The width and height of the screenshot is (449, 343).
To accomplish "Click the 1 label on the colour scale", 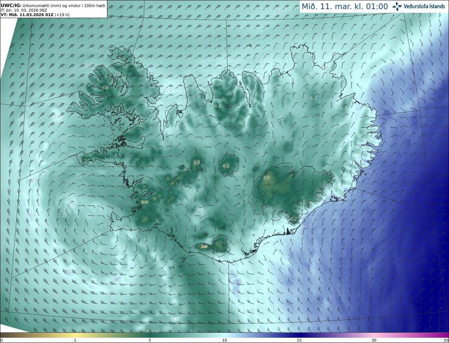I will click(75, 340).
